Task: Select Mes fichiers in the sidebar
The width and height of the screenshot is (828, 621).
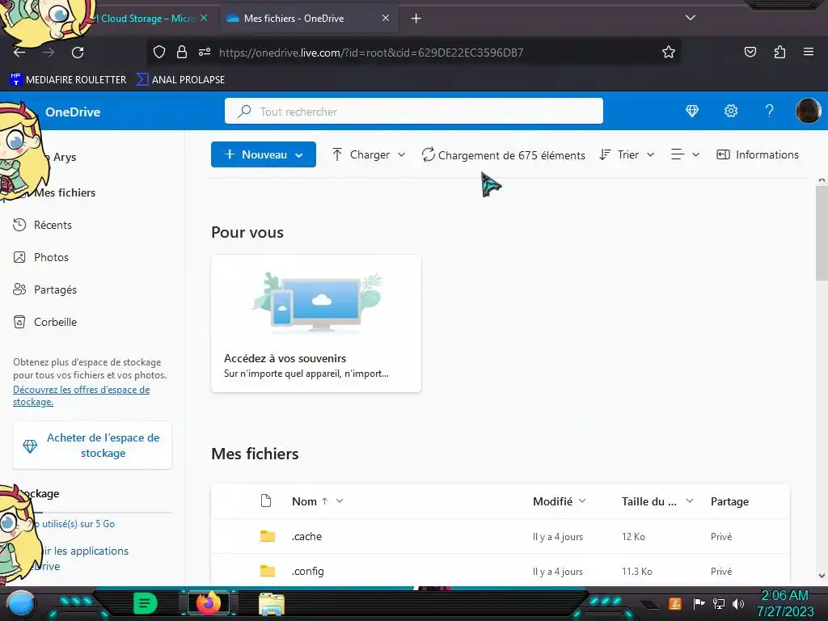Action: (x=65, y=192)
